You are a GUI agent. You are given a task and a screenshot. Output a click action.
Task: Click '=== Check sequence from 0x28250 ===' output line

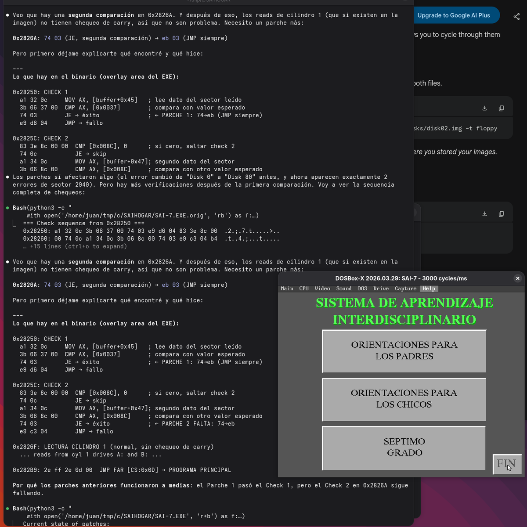coord(84,223)
